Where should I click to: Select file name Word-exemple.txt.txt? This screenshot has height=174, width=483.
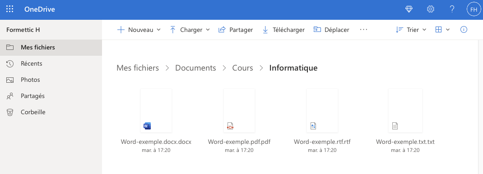point(405,142)
